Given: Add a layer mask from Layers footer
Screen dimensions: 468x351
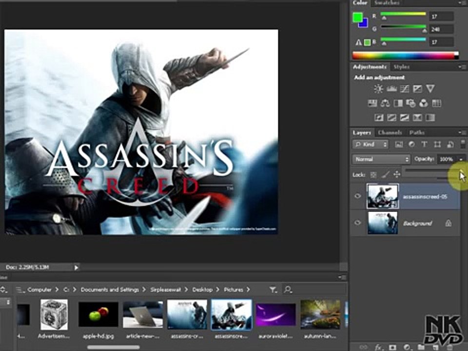Looking at the screenshot, I should click(392, 348).
